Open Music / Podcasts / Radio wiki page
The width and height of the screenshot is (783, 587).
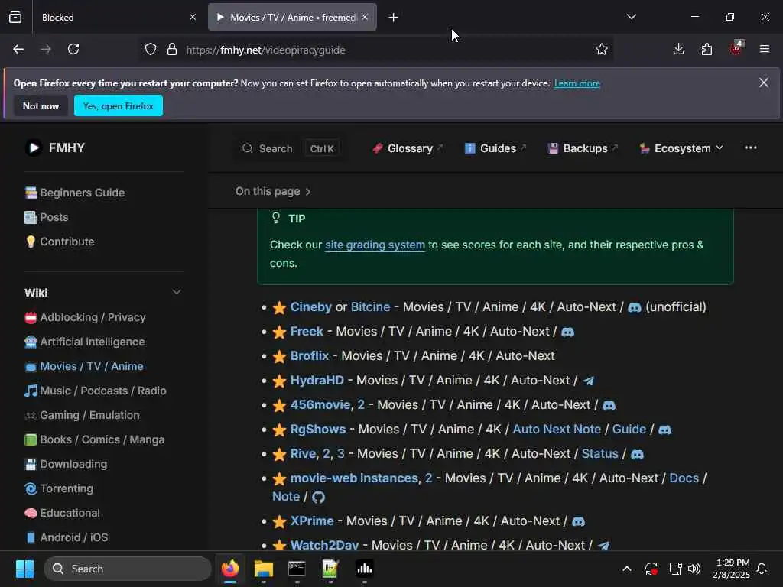coord(96,391)
